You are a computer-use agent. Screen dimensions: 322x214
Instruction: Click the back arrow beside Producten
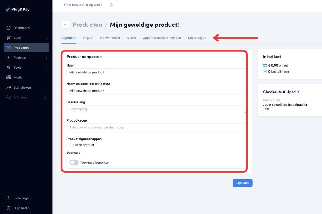click(65, 25)
